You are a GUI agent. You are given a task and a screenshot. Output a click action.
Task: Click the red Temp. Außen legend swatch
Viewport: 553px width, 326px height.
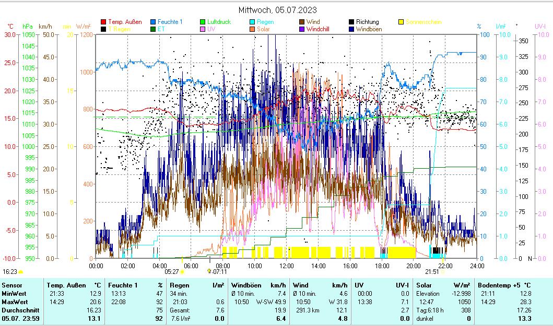[103, 22]
